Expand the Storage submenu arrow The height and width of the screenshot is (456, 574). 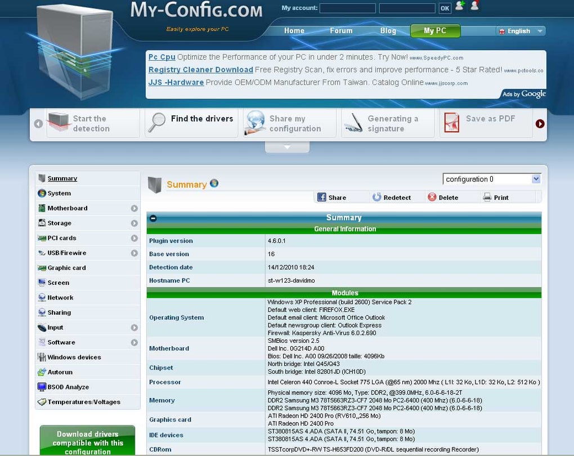134,223
